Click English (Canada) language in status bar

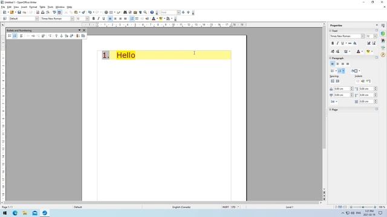[x=181, y=207]
